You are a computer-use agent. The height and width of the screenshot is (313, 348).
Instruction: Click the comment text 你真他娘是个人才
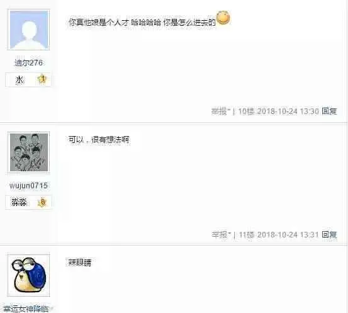(99, 23)
